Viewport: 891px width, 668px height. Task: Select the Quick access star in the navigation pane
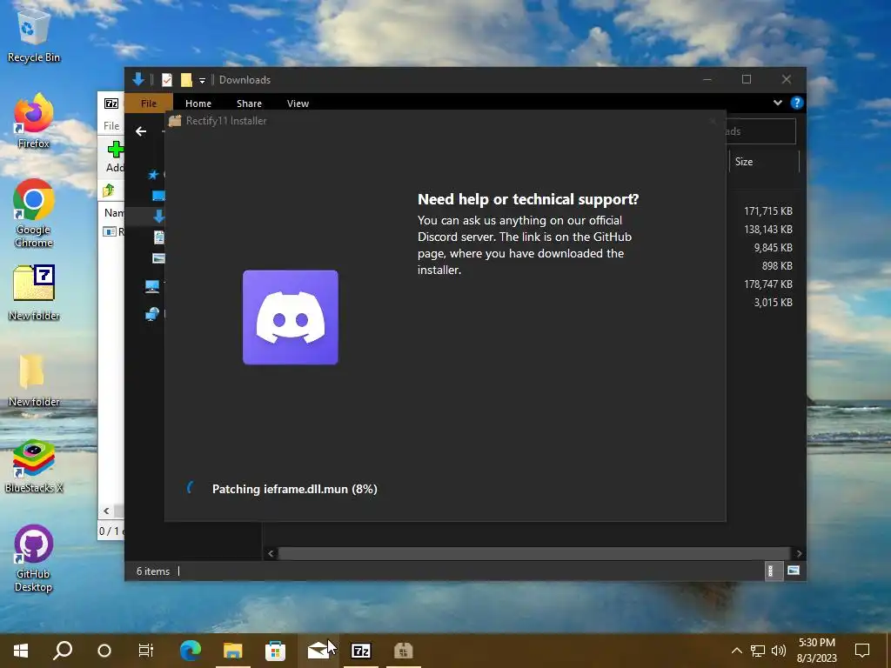pos(153,175)
